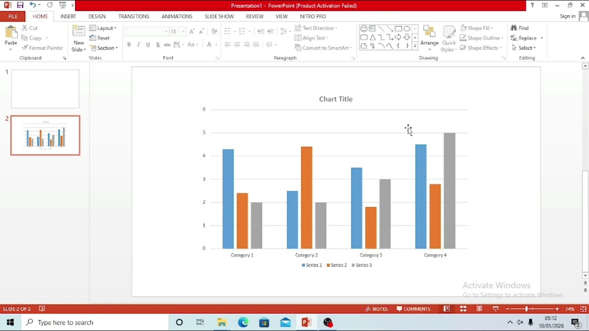This screenshot has width=589, height=331.
Task: Toggle Strikethrough formatting
Action: pyautogui.click(x=167, y=45)
